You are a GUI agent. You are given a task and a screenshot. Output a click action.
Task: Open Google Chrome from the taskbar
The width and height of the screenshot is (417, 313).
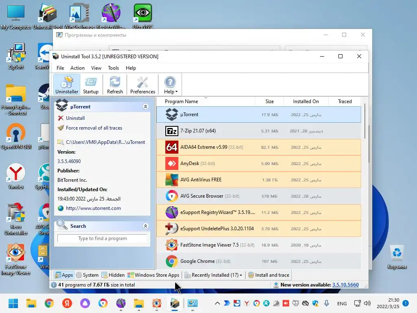(49, 303)
